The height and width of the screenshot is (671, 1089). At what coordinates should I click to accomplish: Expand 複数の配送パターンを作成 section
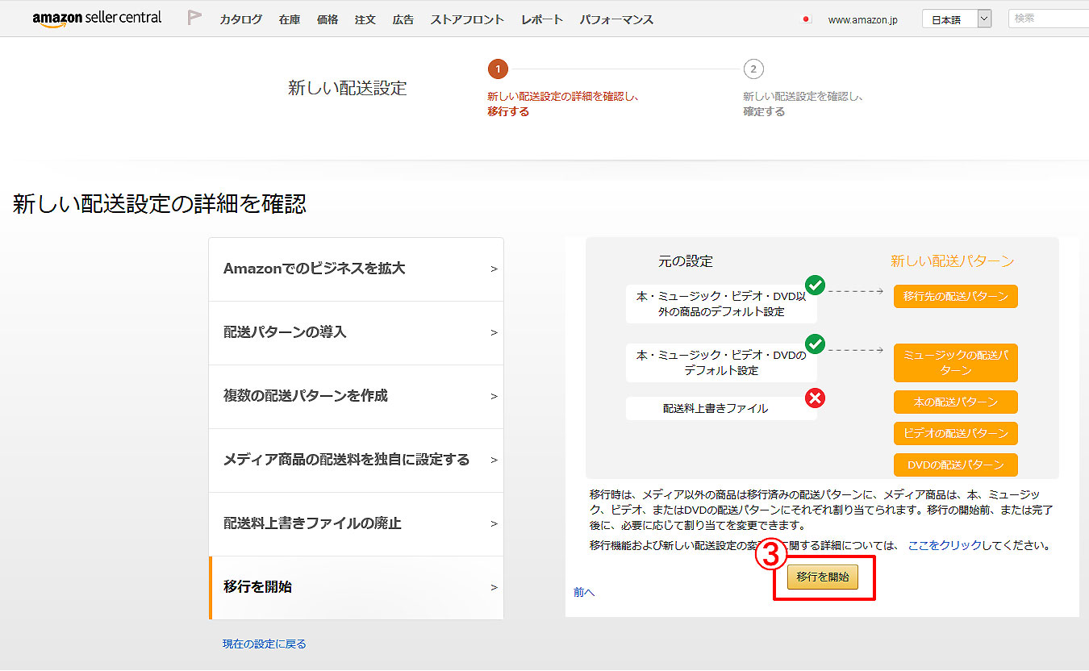click(356, 396)
